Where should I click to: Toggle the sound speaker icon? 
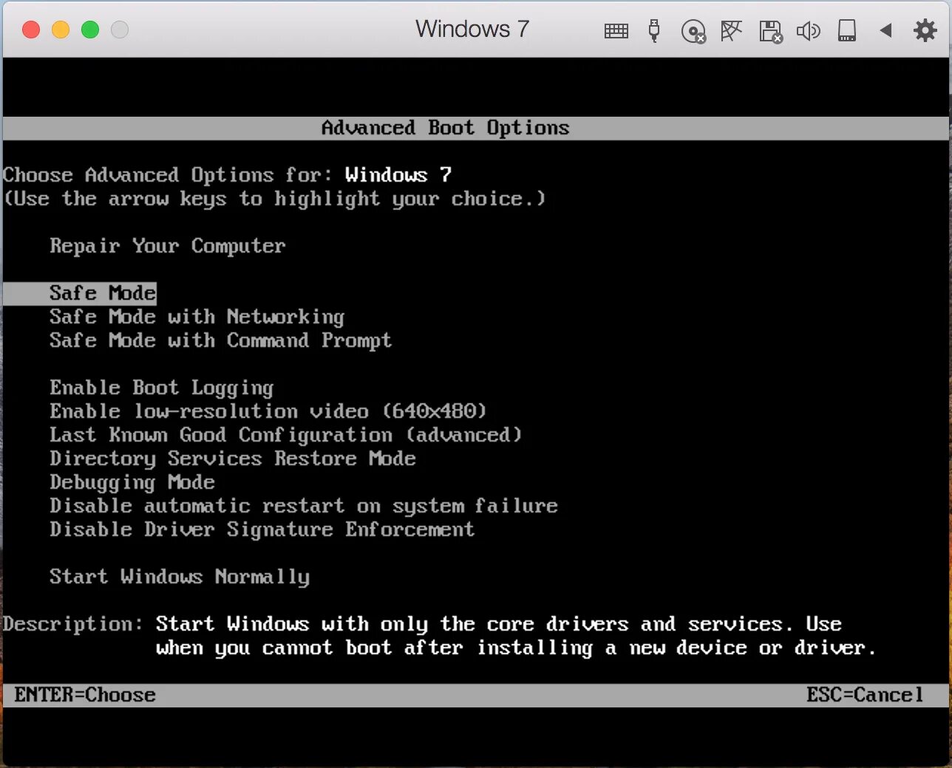click(808, 31)
